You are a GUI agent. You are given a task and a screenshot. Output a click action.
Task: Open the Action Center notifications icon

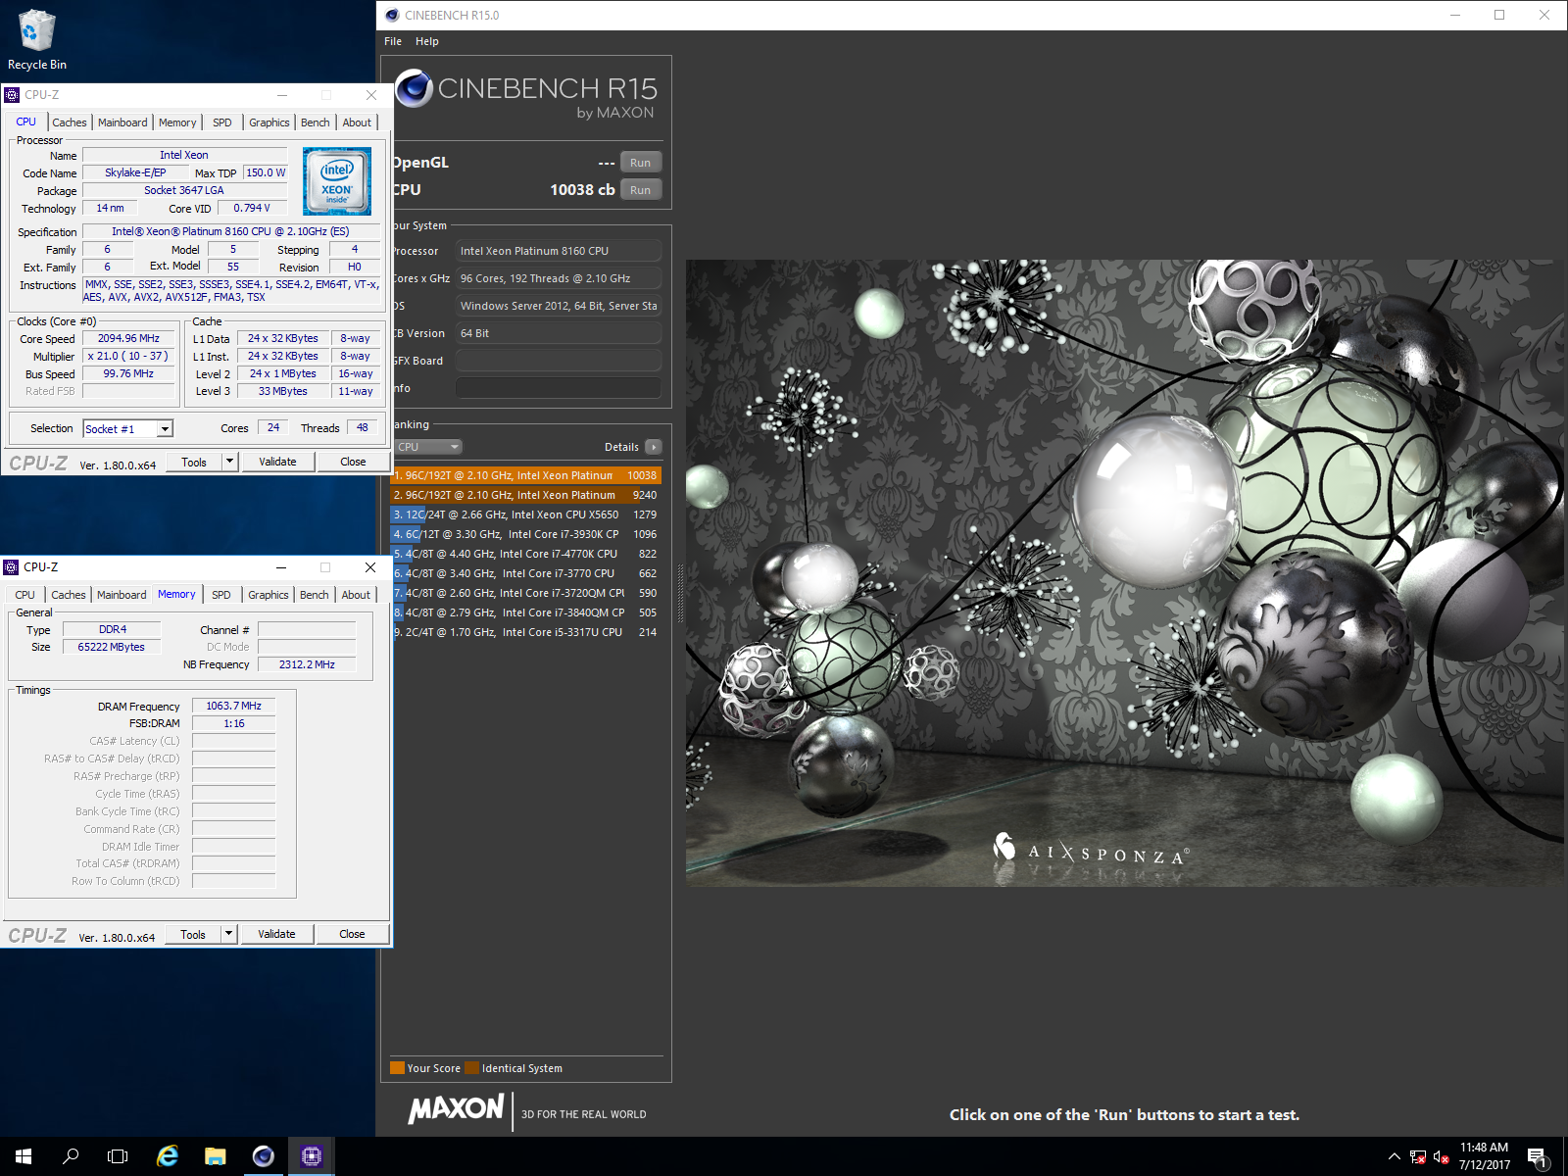click(1538, 1156)
